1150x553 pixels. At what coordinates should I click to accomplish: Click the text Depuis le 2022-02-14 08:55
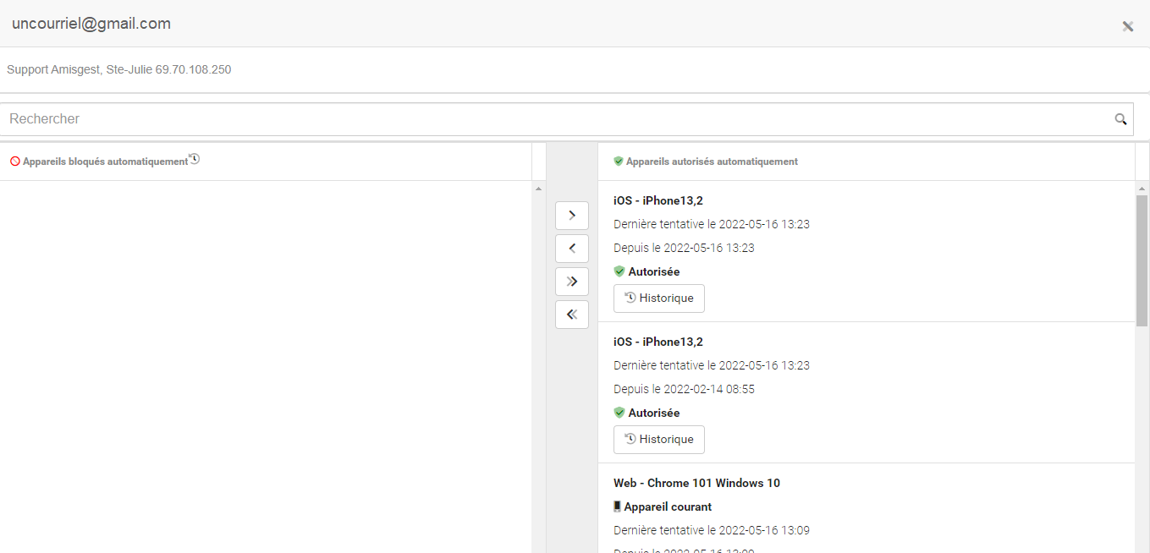684,389
